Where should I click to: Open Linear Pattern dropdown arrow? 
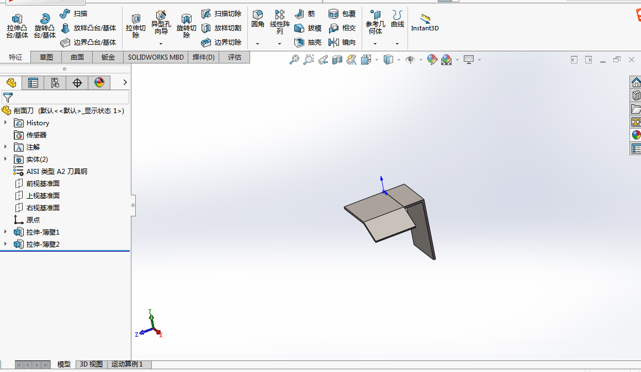pos(279,44)
